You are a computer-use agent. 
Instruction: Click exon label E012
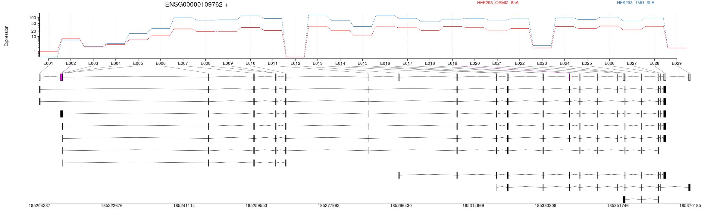pyautogui.click(x=295, y=63)
